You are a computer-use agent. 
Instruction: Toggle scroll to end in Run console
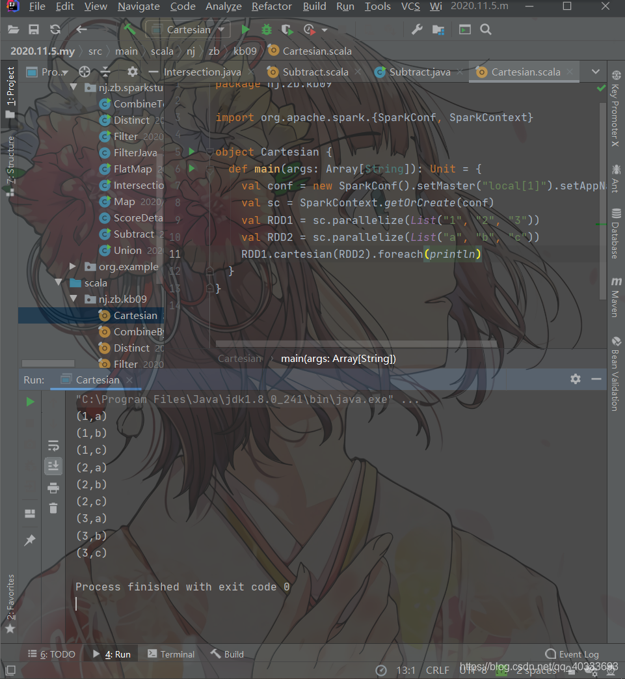[53, 466]
